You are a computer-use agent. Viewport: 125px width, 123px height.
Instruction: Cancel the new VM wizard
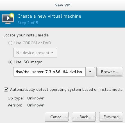coord(56,117)
